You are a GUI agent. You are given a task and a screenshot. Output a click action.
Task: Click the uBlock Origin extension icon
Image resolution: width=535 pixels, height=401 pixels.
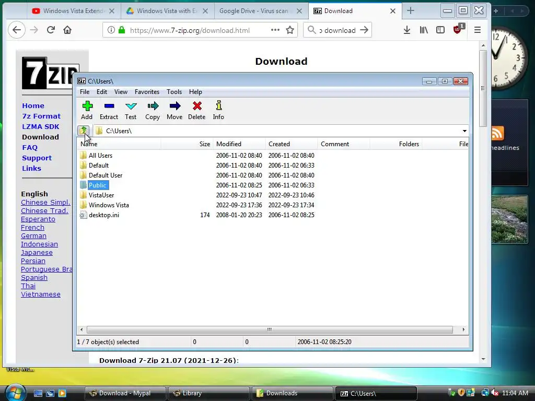457,30
